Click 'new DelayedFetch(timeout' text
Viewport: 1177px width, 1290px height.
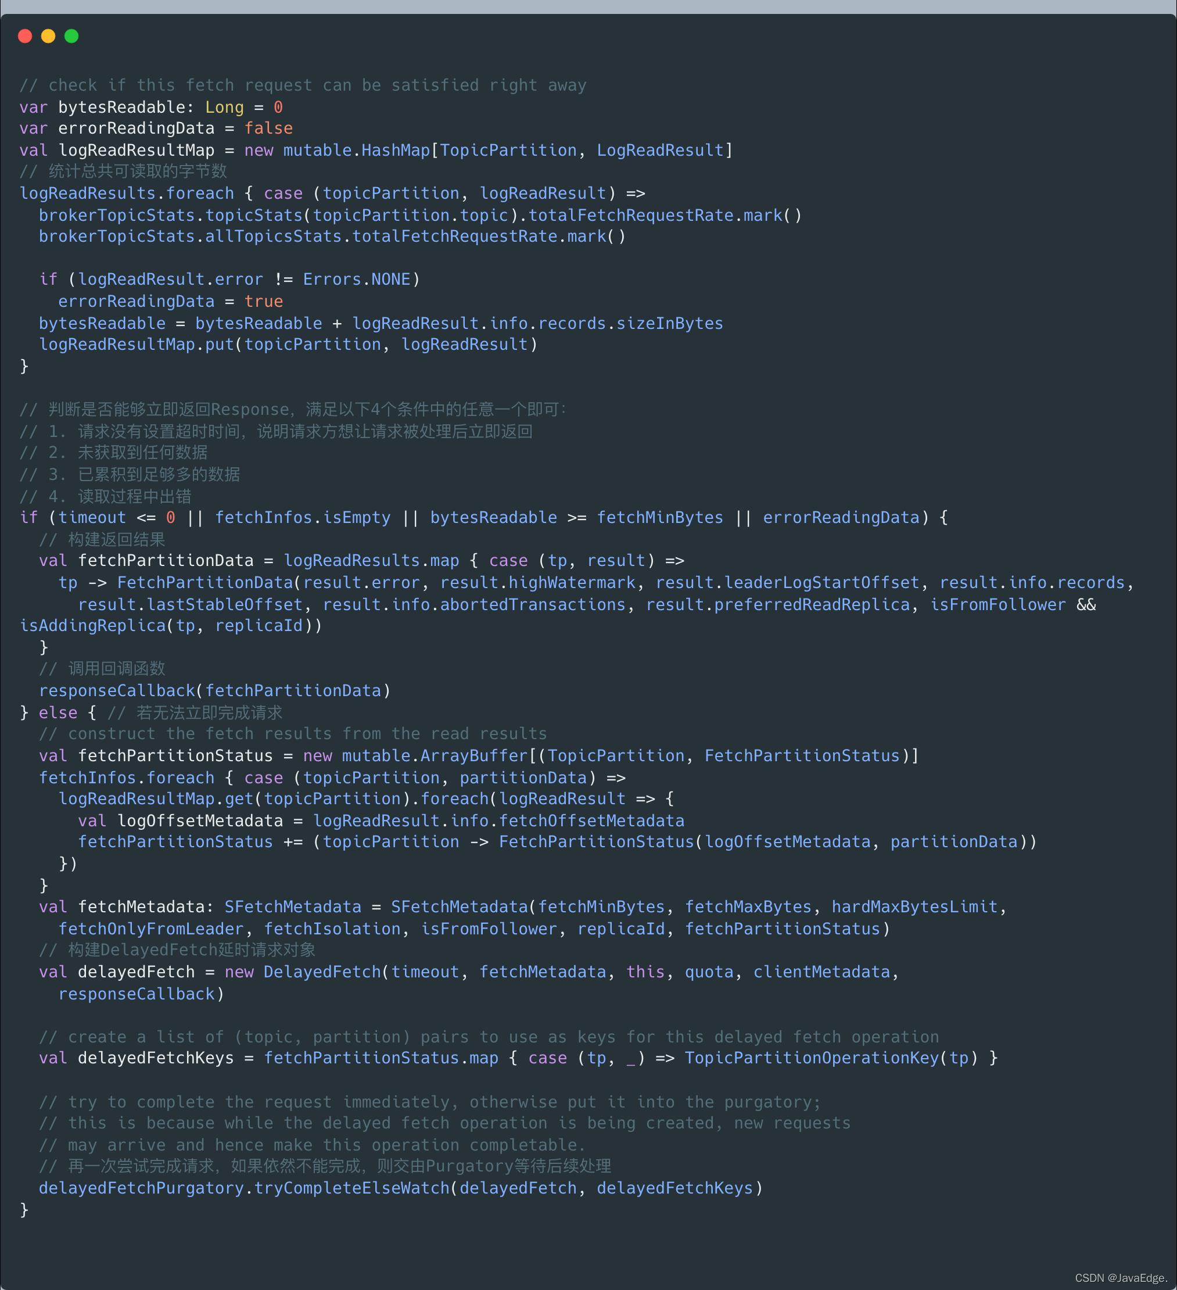(342, 973)
